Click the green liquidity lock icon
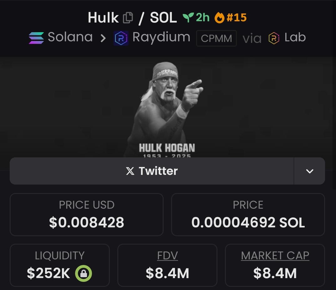 (84, 273)
